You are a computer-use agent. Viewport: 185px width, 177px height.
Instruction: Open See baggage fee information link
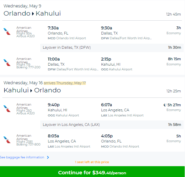22,157
